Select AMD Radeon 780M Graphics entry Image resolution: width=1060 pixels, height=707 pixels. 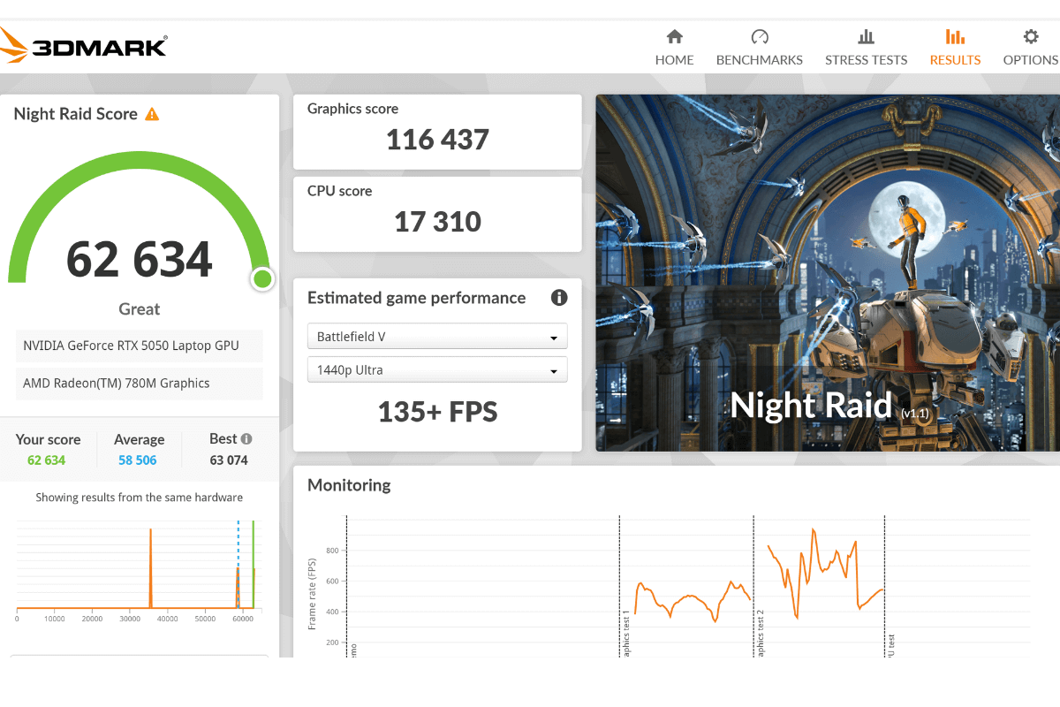pos(140,384)
